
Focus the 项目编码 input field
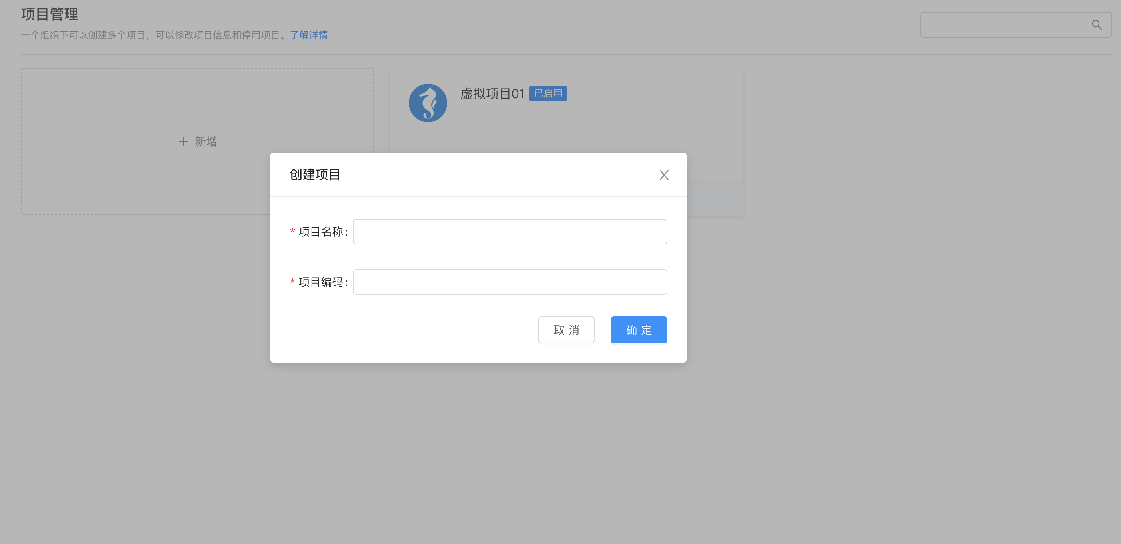point(510,282)
